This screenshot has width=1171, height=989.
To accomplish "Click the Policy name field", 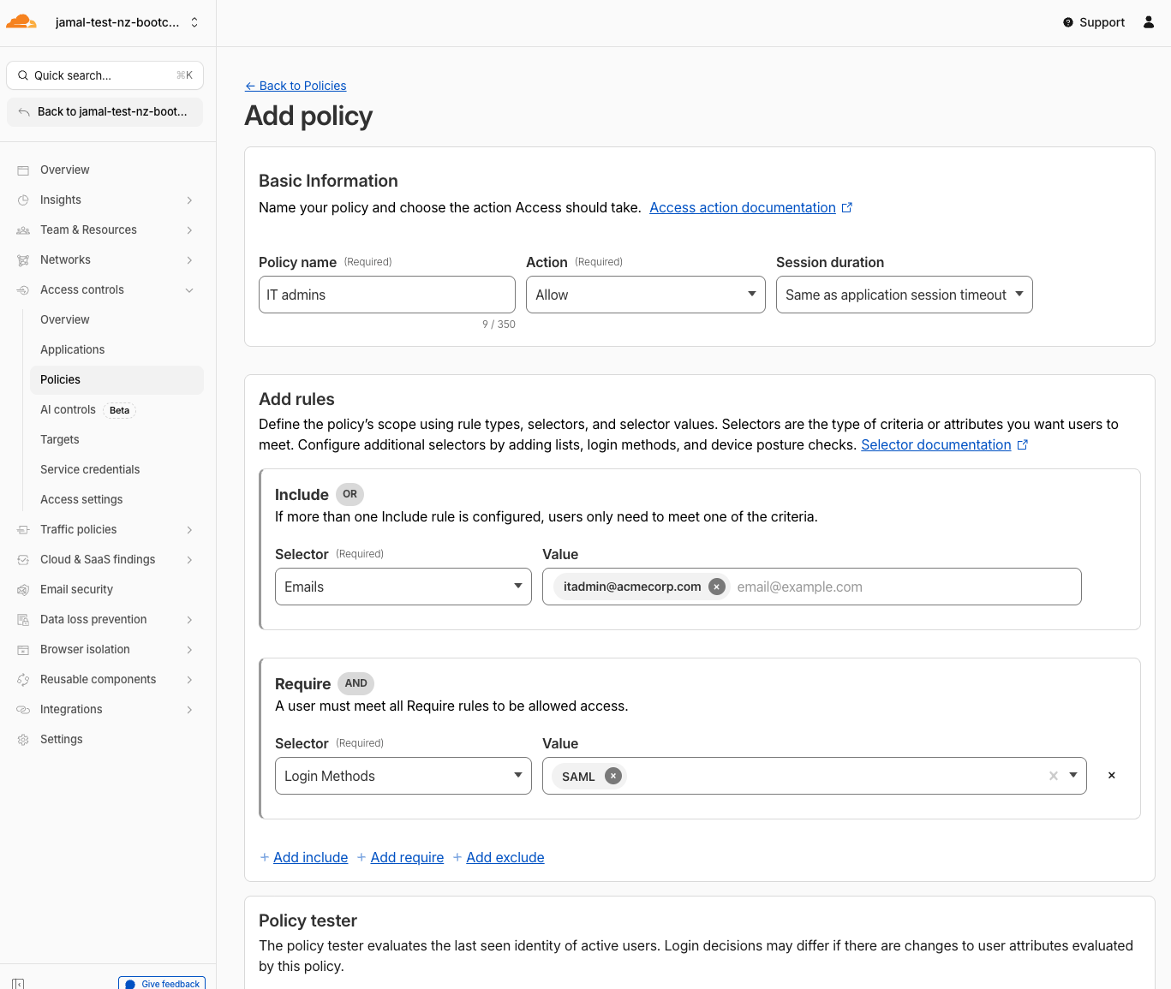I will coord(387,295).
